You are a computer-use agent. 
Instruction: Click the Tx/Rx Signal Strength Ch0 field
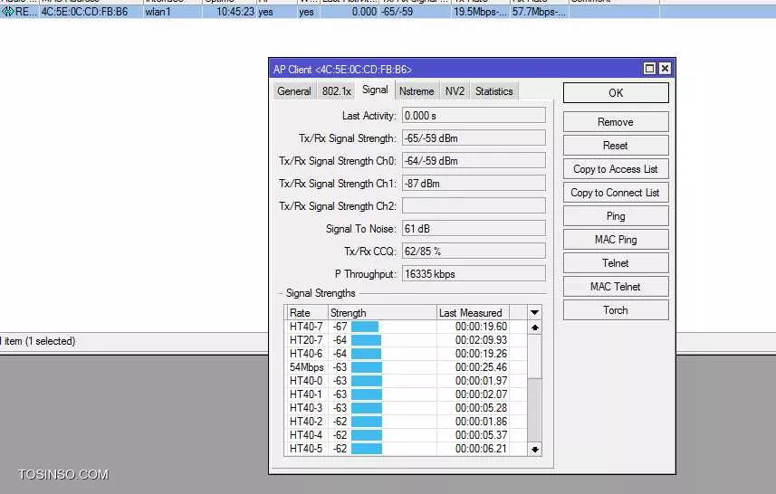[x=474, y=161]
